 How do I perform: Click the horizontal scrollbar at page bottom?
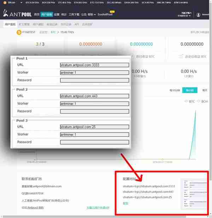94,217
